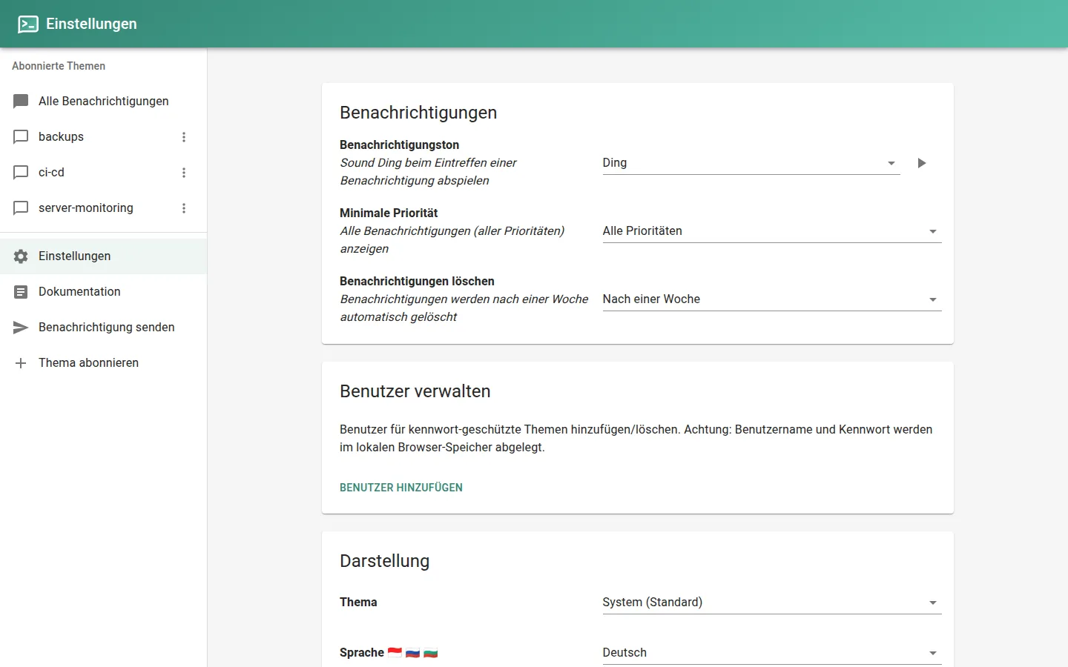Image resolution: width=1068 pixels, height=667 pixels.
Task: Open the Benachrichtigungston Ding dropdown
Action: click(751, 163)
